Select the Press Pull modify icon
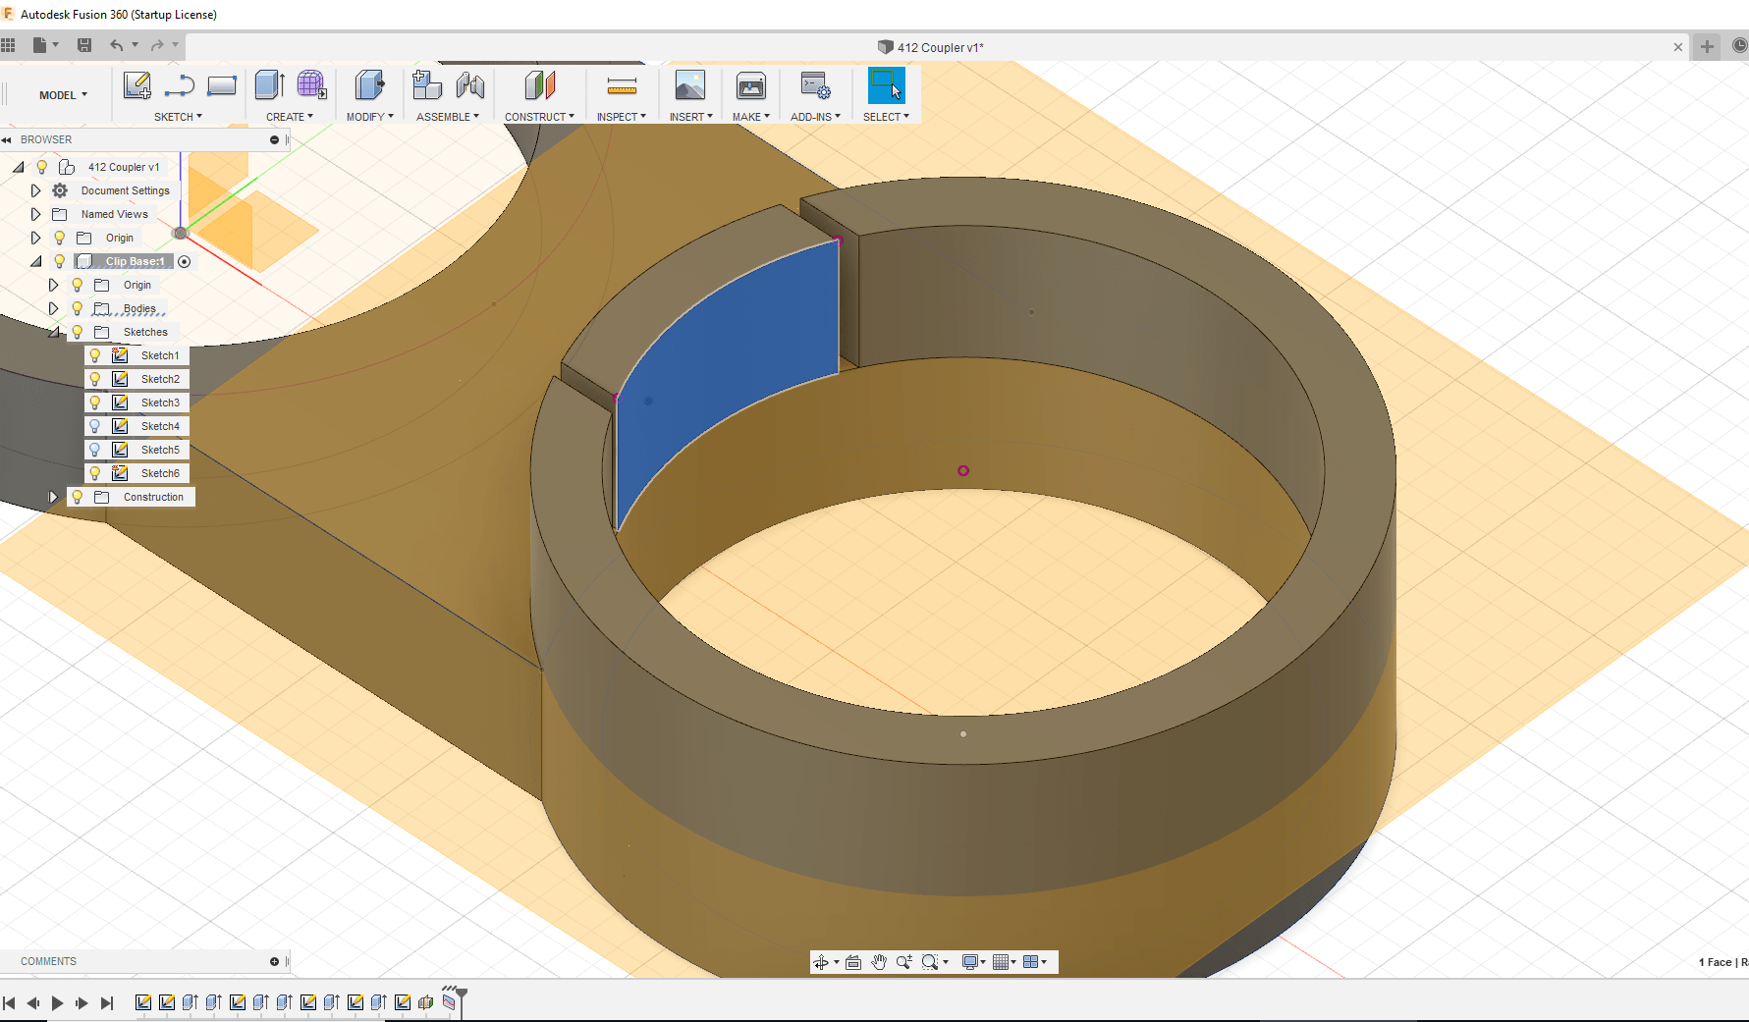Screen dimensions: 1749x1022 pos(369,86)
